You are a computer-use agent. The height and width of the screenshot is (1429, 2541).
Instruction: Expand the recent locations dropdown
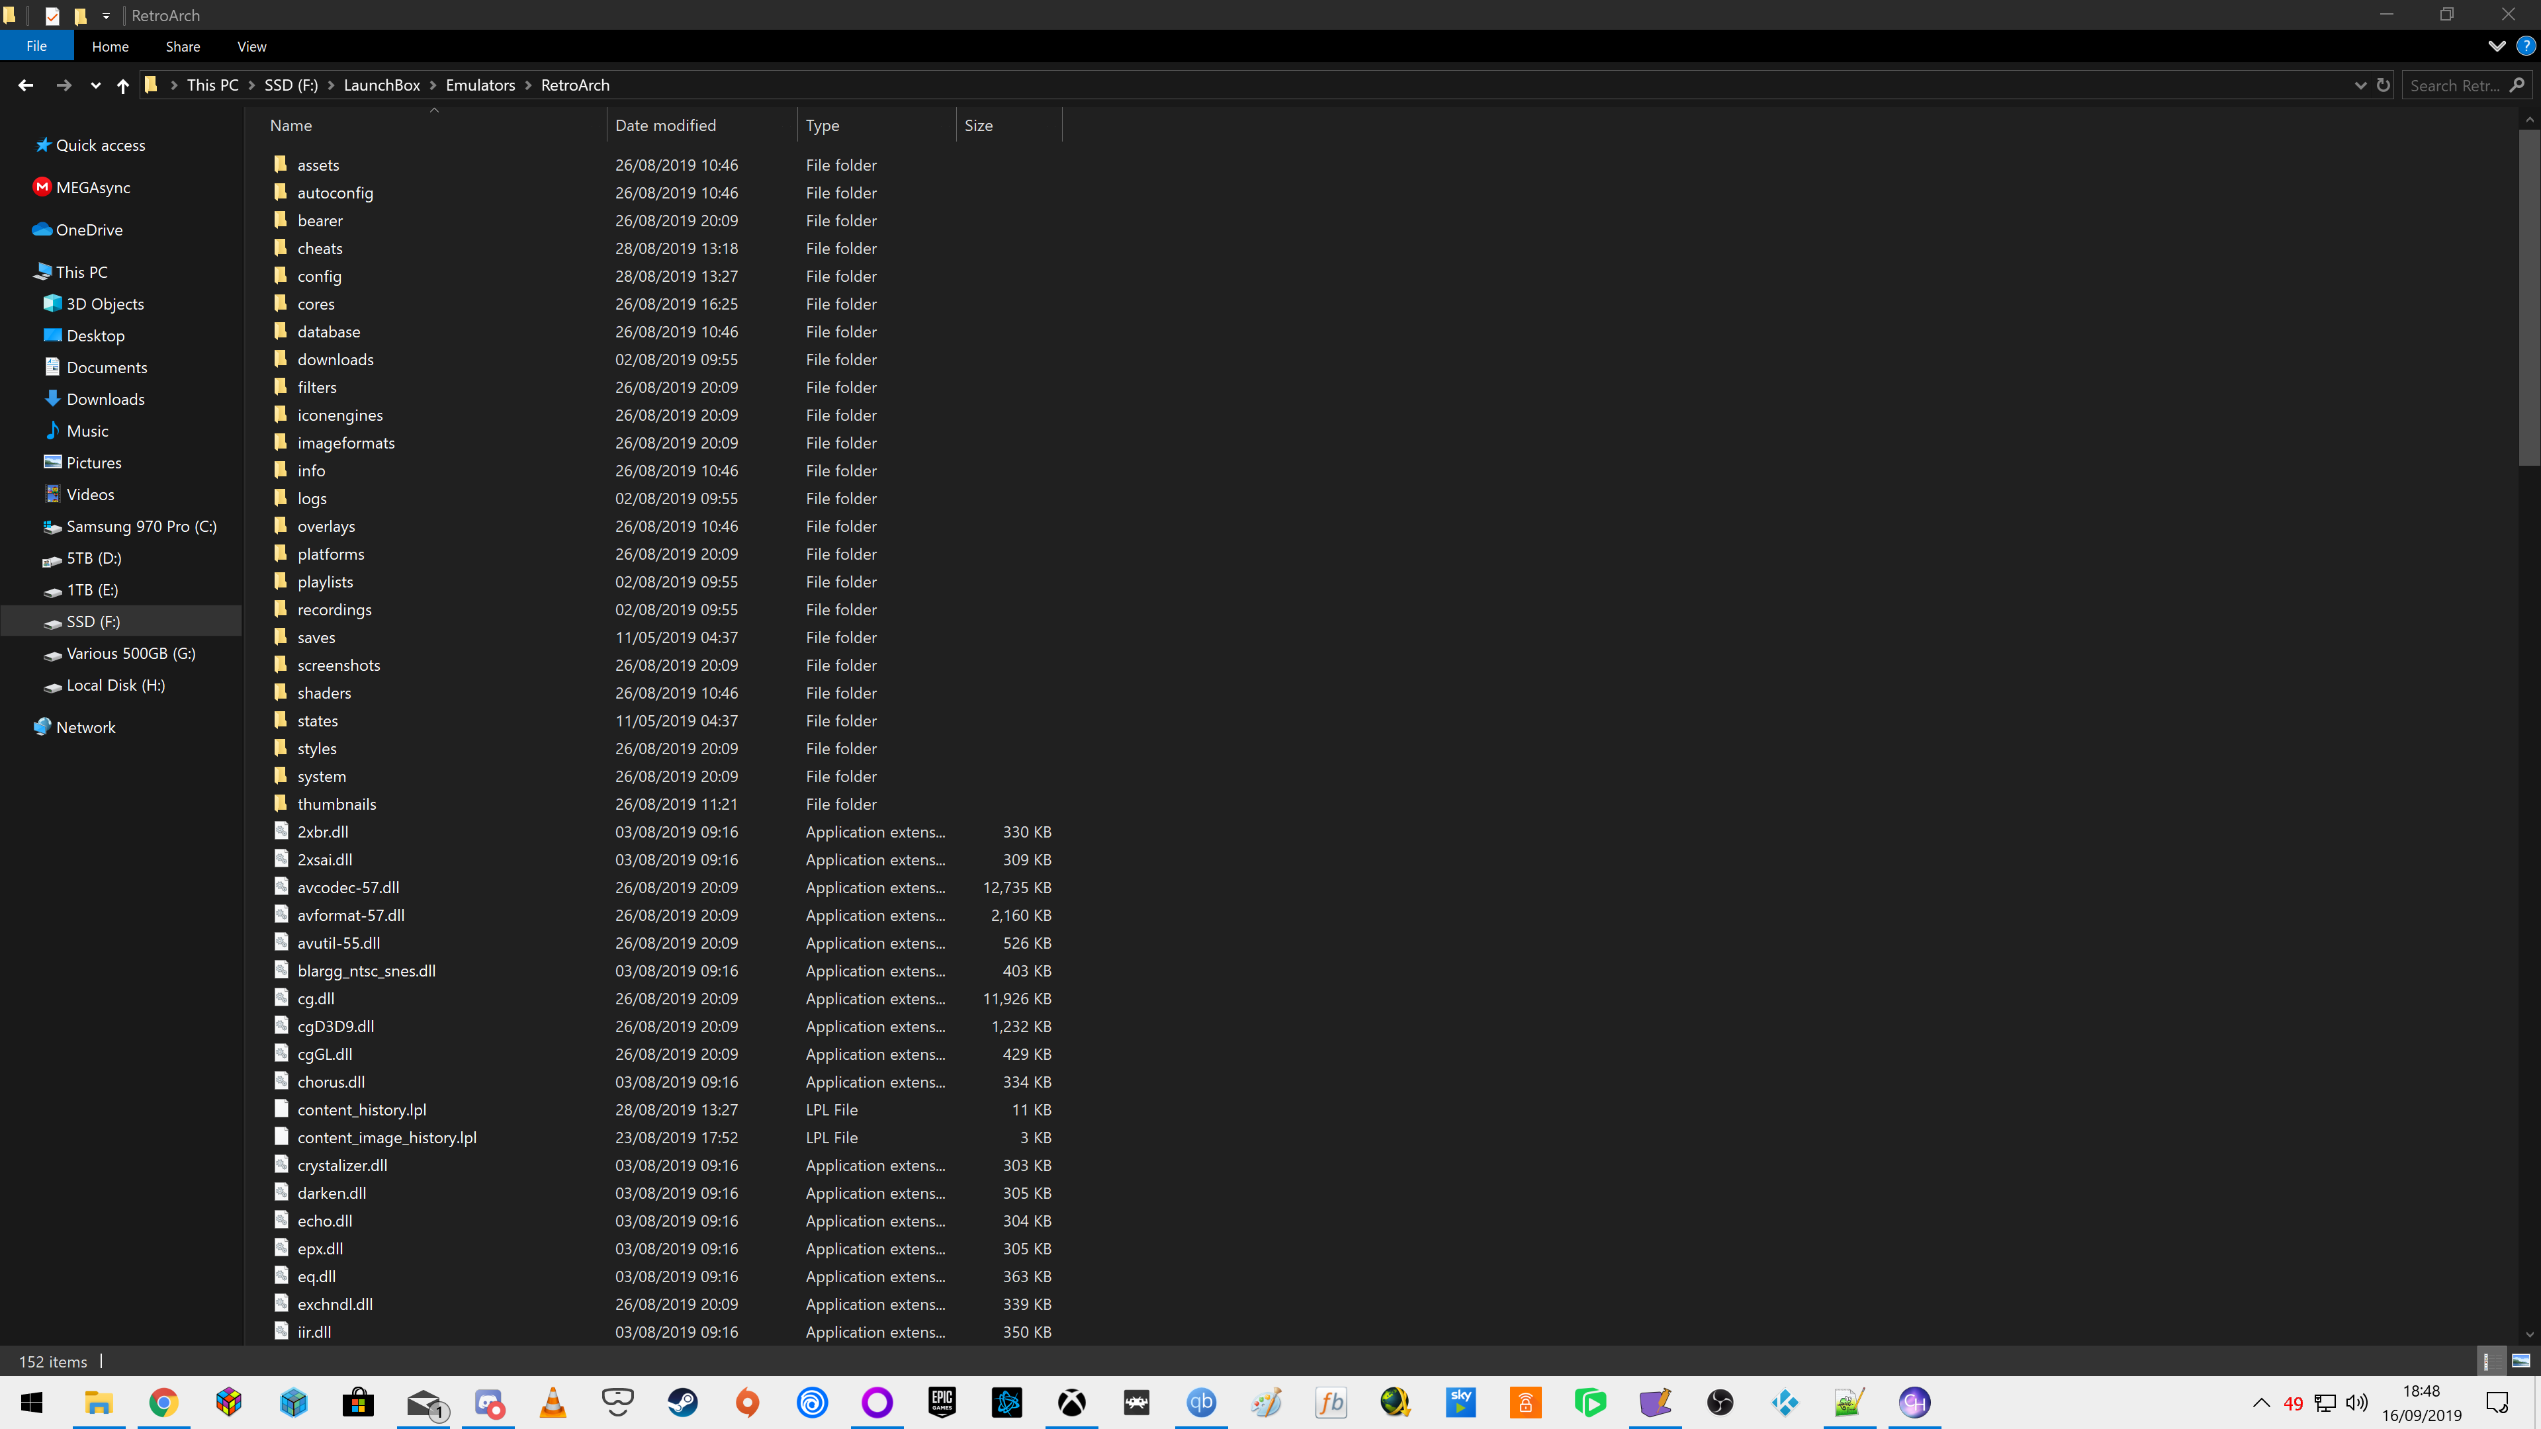(96, 86)
